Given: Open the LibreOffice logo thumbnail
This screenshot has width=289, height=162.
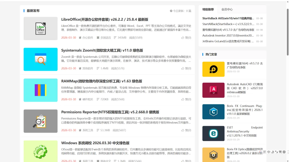Looking at the screenshot, I should point(41,28).
